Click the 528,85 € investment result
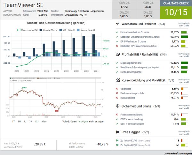Screen dimensions: 192x155 click(x=40, y=144)
